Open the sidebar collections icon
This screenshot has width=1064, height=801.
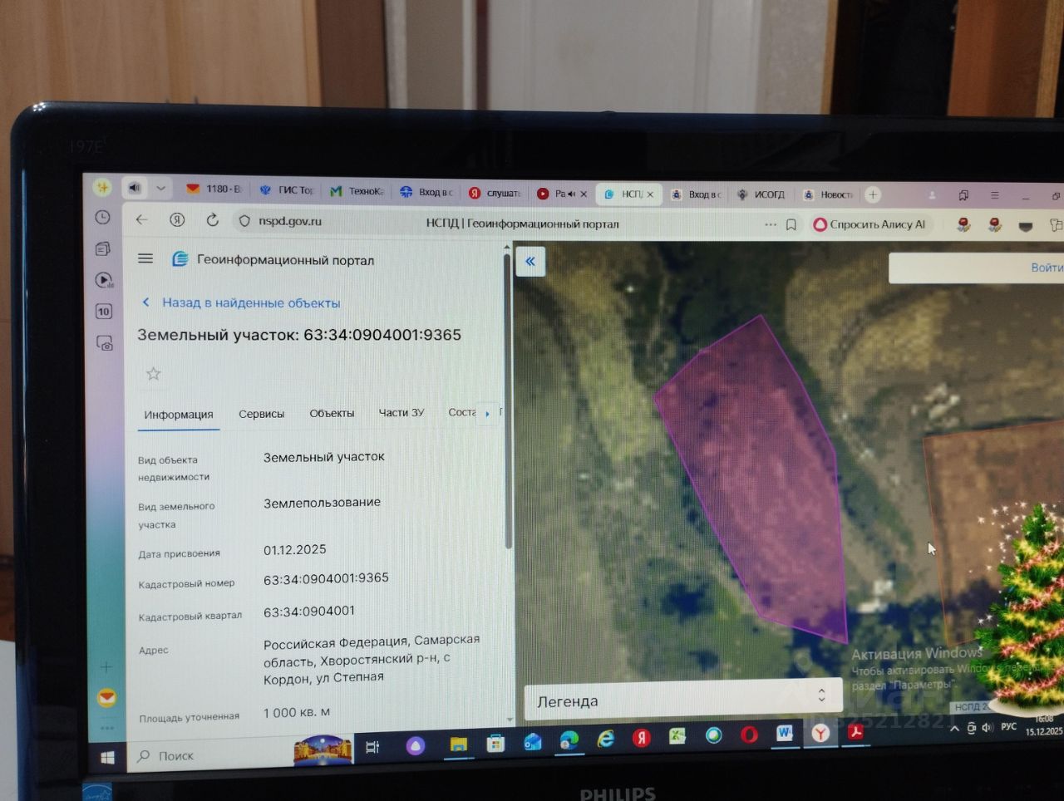103,249
